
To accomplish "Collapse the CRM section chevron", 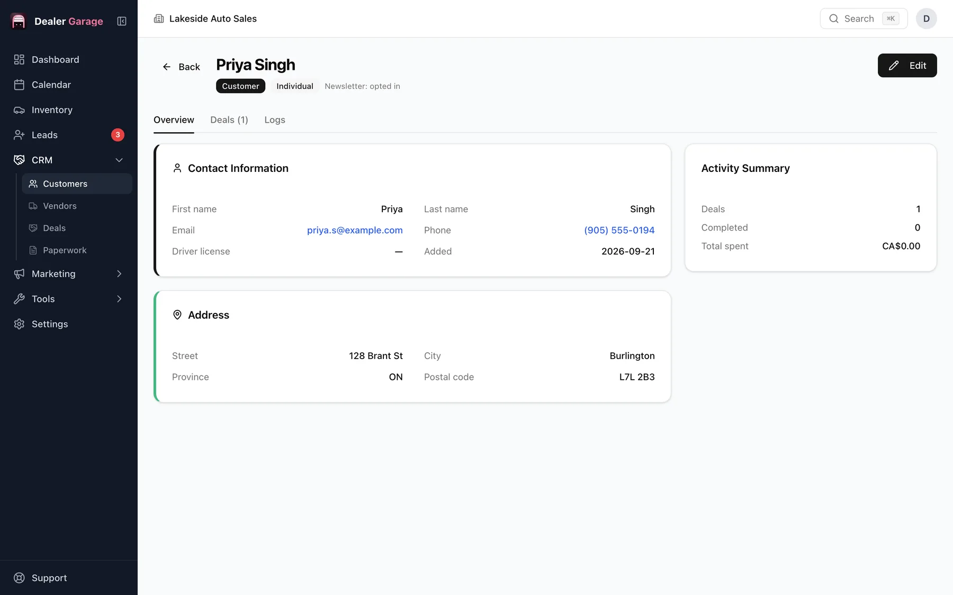I will 119,160.
